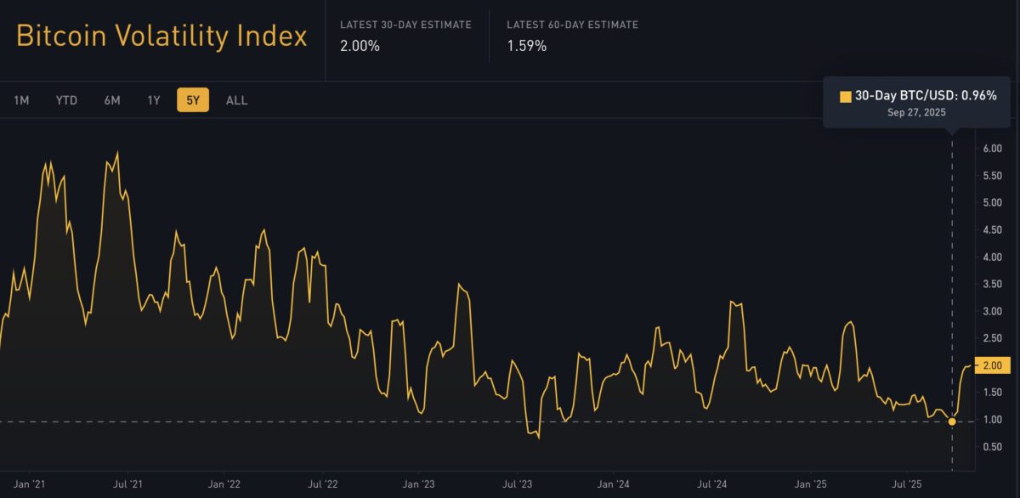Click the Bitcoin Volatility Index title
This screenshot has width=1020, height=498.
click(161, 36)
